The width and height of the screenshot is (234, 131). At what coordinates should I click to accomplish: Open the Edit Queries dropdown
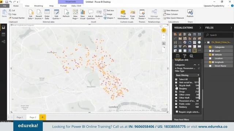point(56,15)
